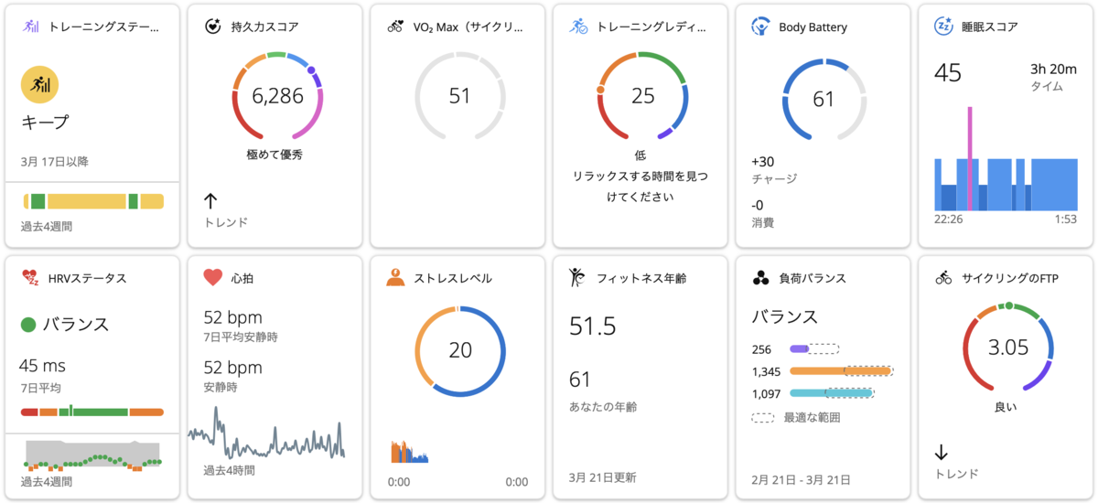This screenshot has height=503, width=1098.
Task: Click the cycling FTP bike icon
Action: (x=943, y=277)
